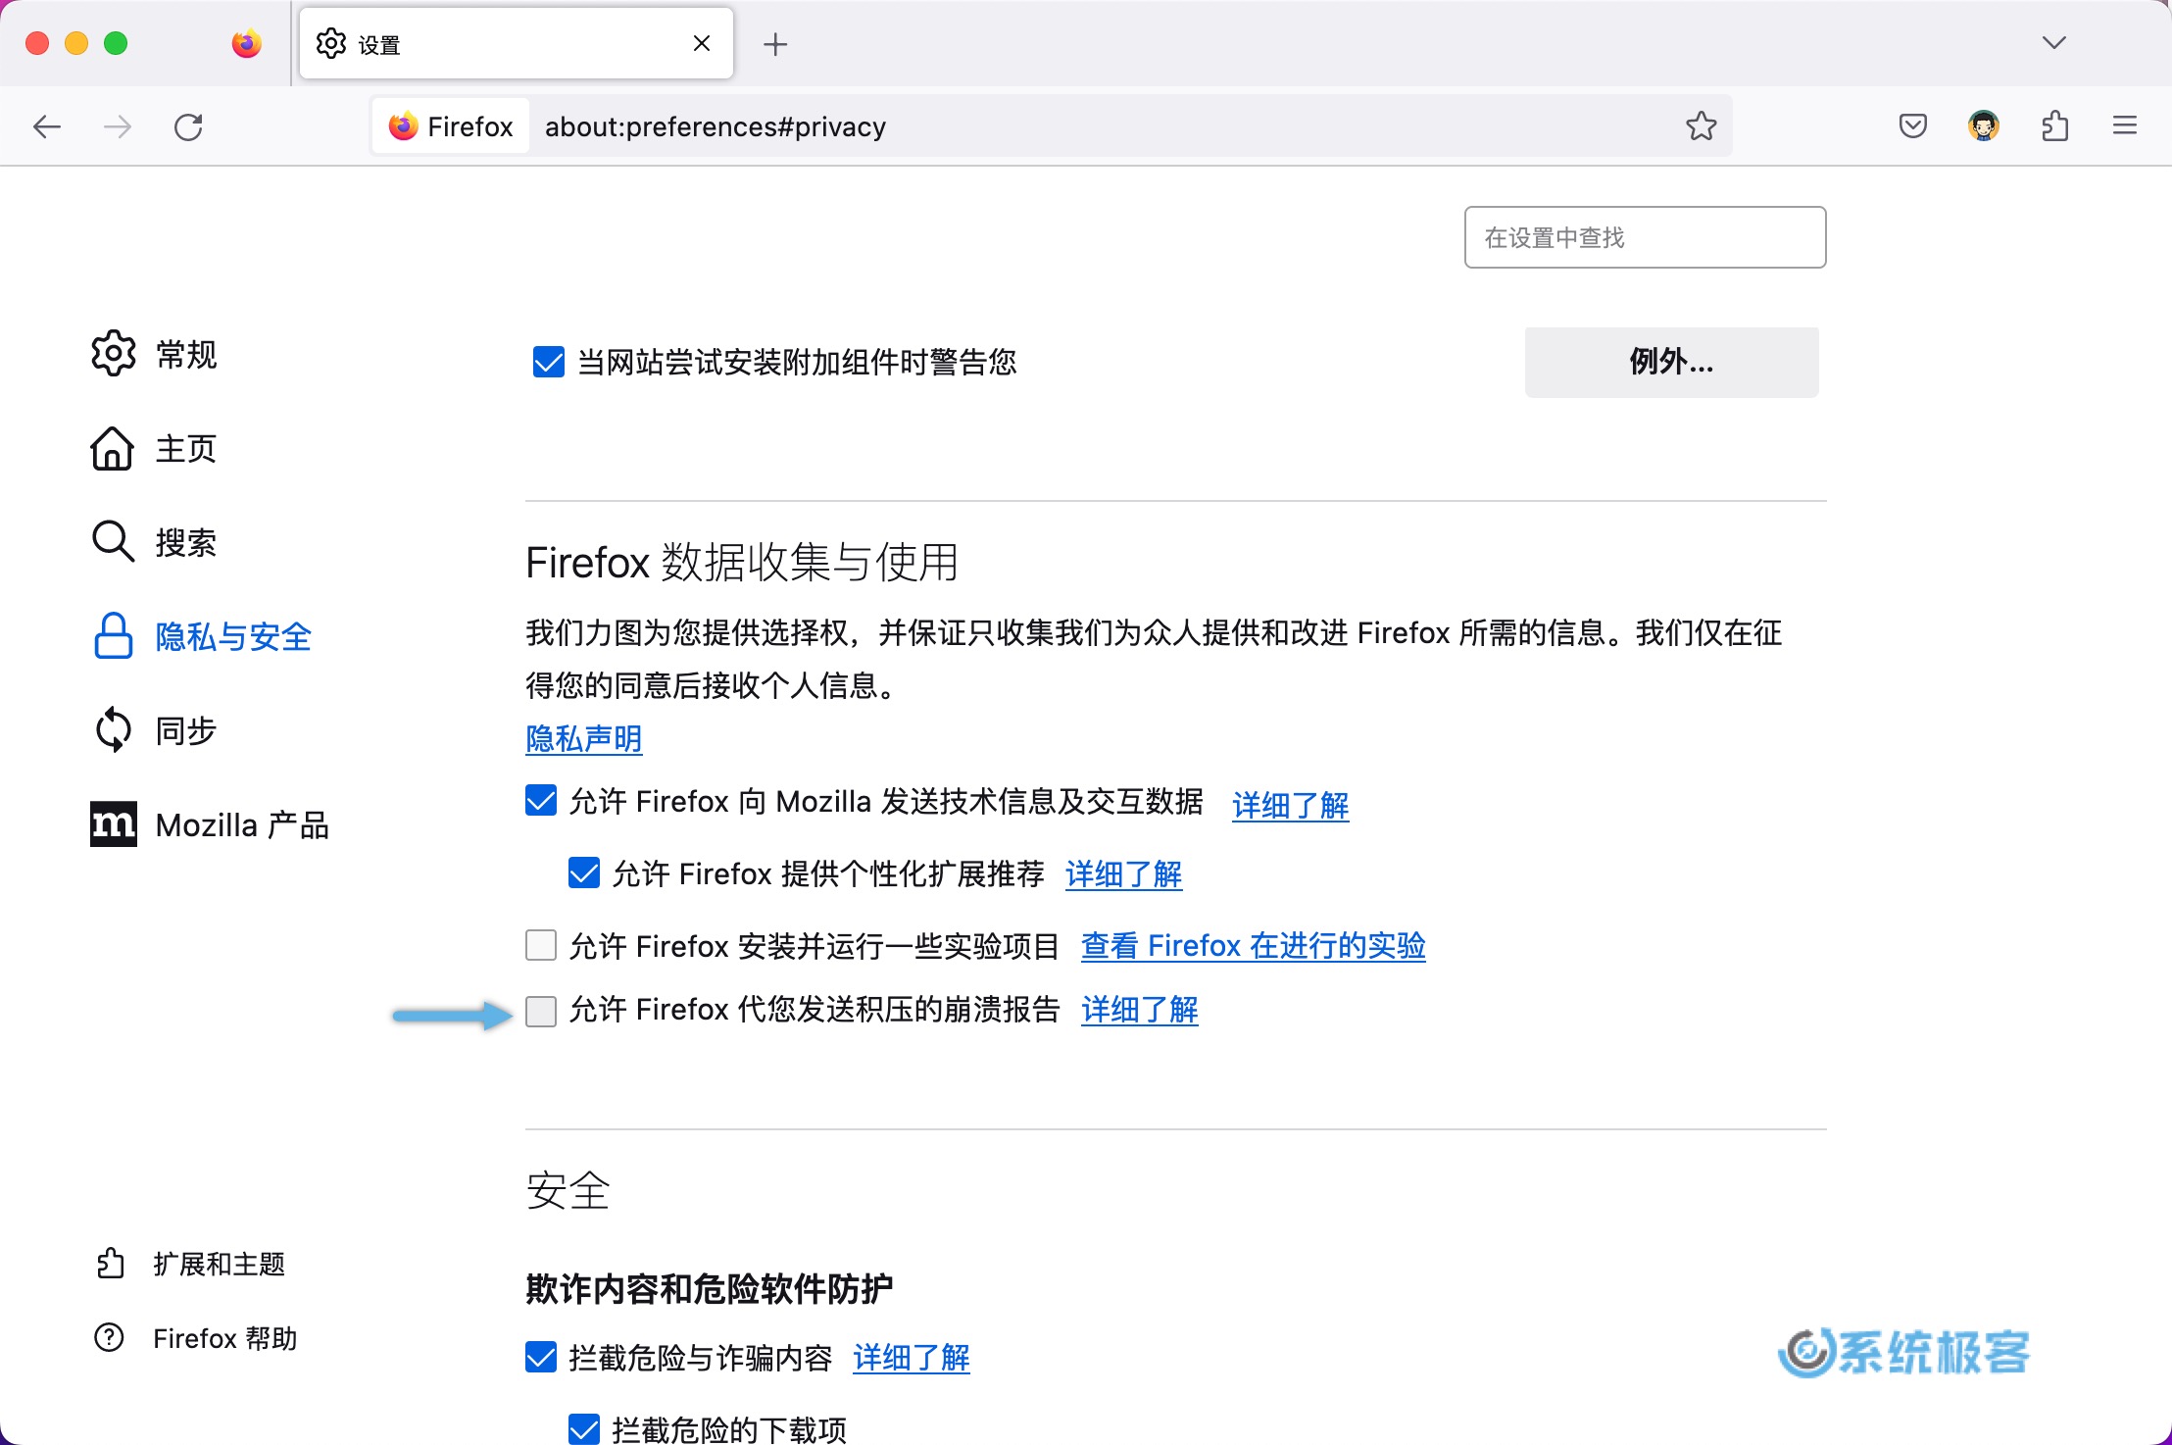Viewport: 2172px width, 1445px height.
Task: Click the 主页 house icon
Action: pyautogui.click(x=113, y=448)
